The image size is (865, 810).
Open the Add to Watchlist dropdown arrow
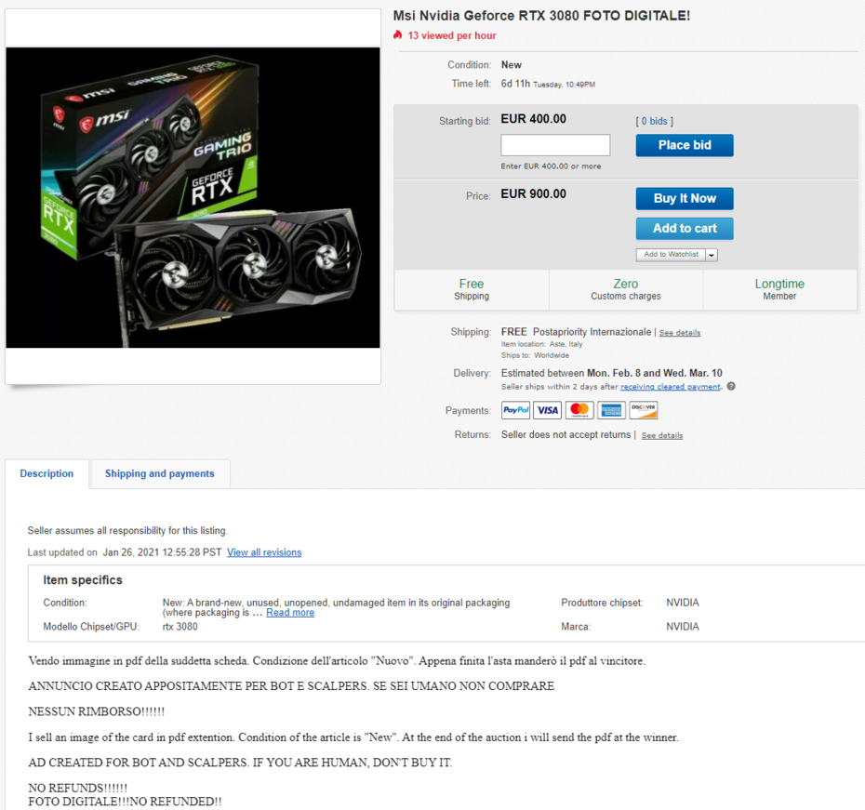point(712,255)
